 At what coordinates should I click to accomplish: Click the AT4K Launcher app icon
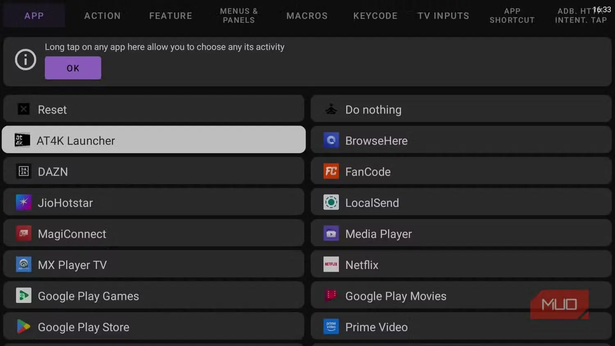[x=22, y=140]
